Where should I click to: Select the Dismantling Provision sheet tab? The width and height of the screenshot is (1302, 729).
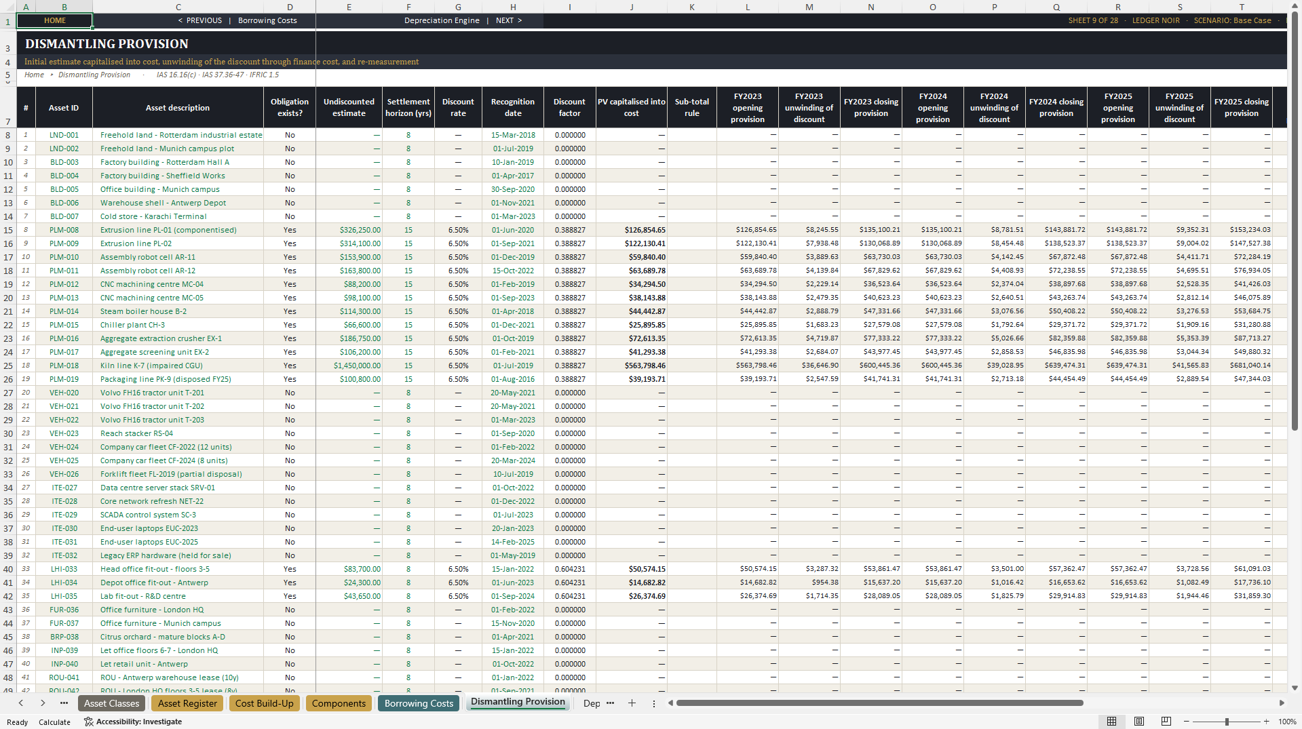point(518,703)
